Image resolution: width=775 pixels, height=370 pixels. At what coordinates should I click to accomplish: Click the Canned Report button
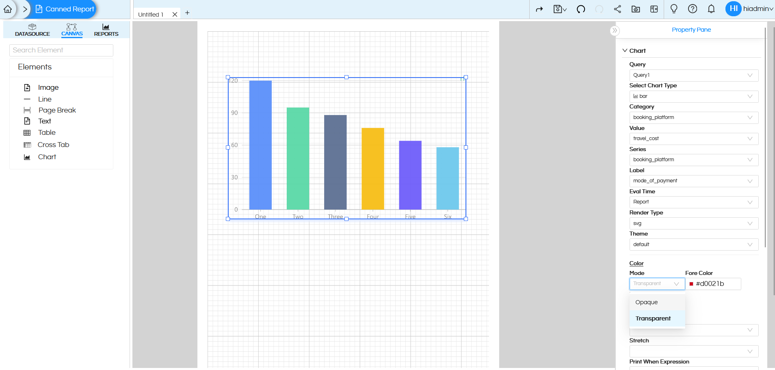coord(64,9)
